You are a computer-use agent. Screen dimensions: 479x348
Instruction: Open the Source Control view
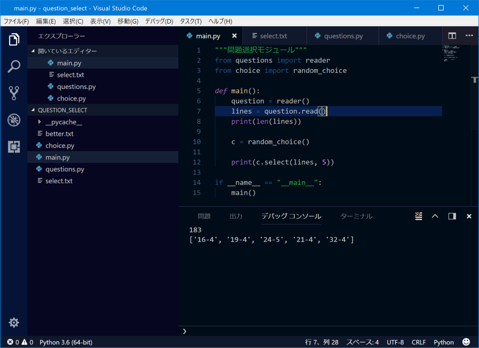click(14, 93)
